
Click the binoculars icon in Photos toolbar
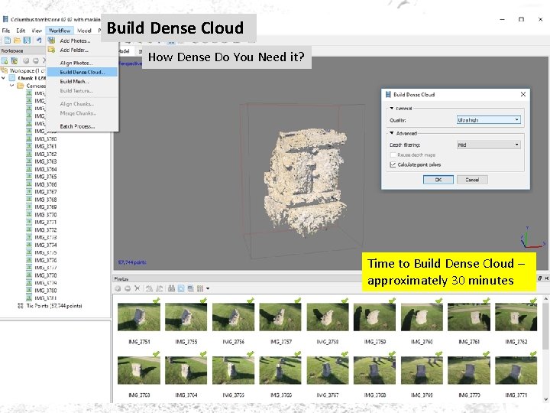tap(171, 288)
